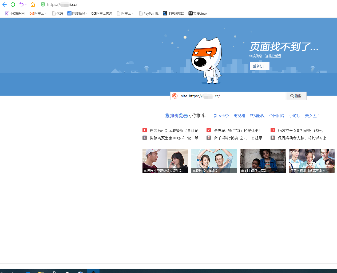Open the 小K娱乐网 bookmark
Screen dimensions: 337x273
(x=15, y=13)
